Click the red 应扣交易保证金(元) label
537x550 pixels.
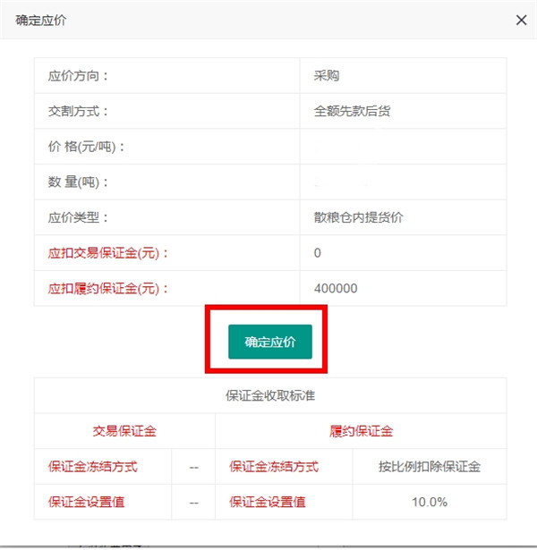coord(108,253)
